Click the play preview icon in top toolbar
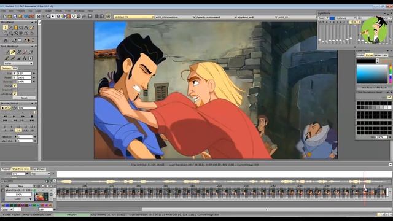The image size is (393, 221). [x=53, y=17]
